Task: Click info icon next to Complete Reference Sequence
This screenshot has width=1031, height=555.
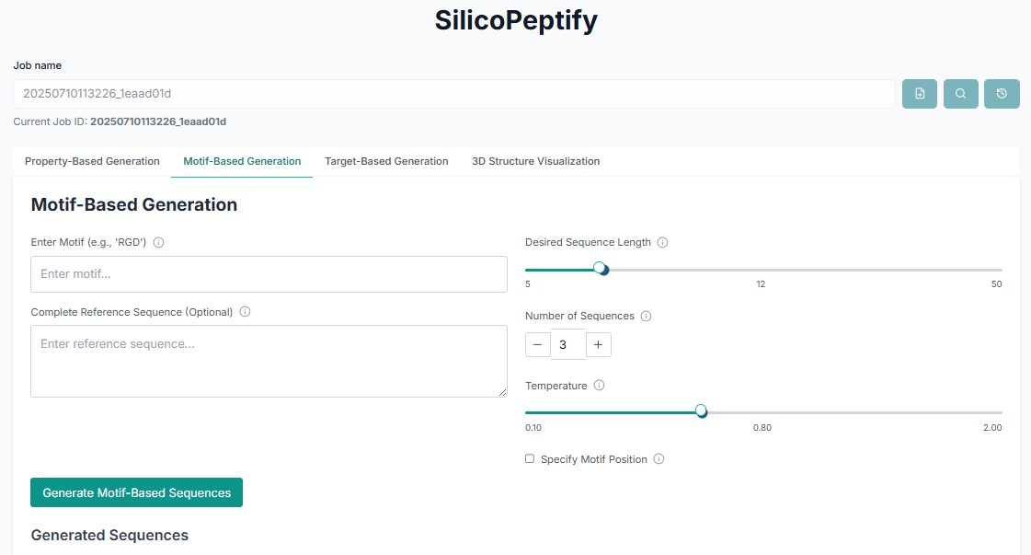Action: (x=246, y=312)
